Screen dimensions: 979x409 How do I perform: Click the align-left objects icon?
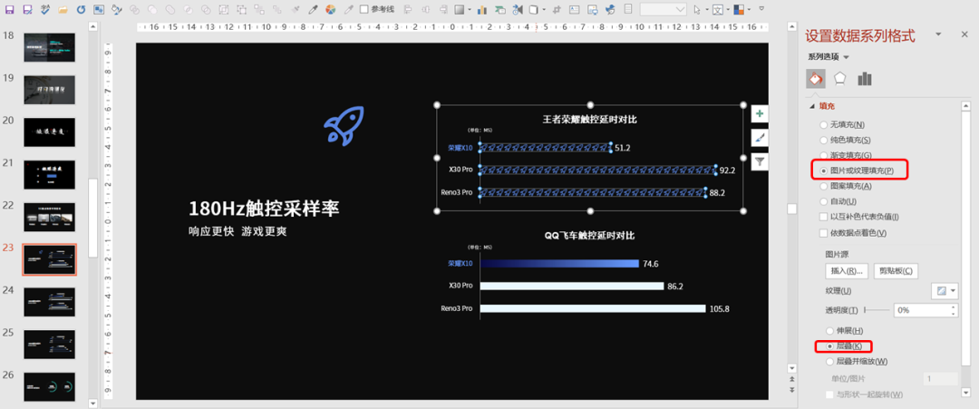coord(407,9)
